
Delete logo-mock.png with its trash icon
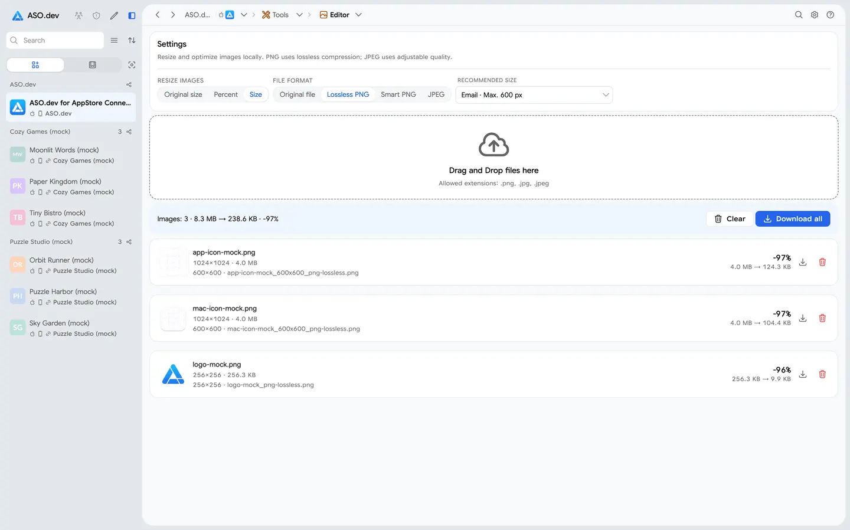822,374
